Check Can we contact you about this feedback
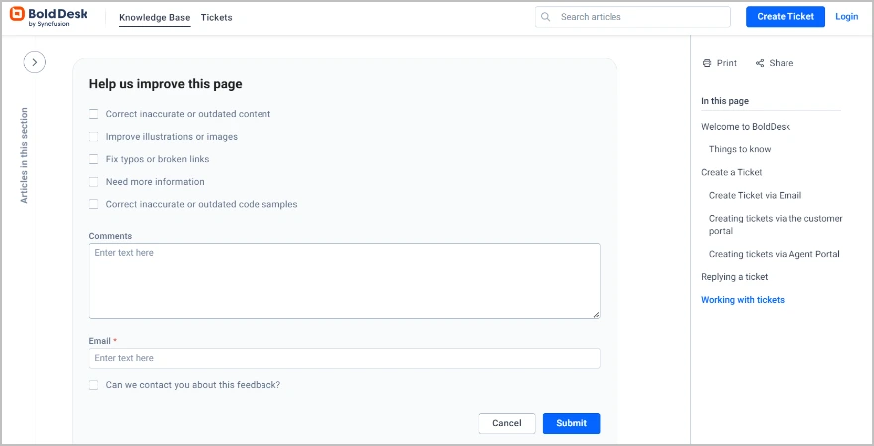The height and width of the screenshot is (446, 874). pyautogui.click(x=94, y=385)
